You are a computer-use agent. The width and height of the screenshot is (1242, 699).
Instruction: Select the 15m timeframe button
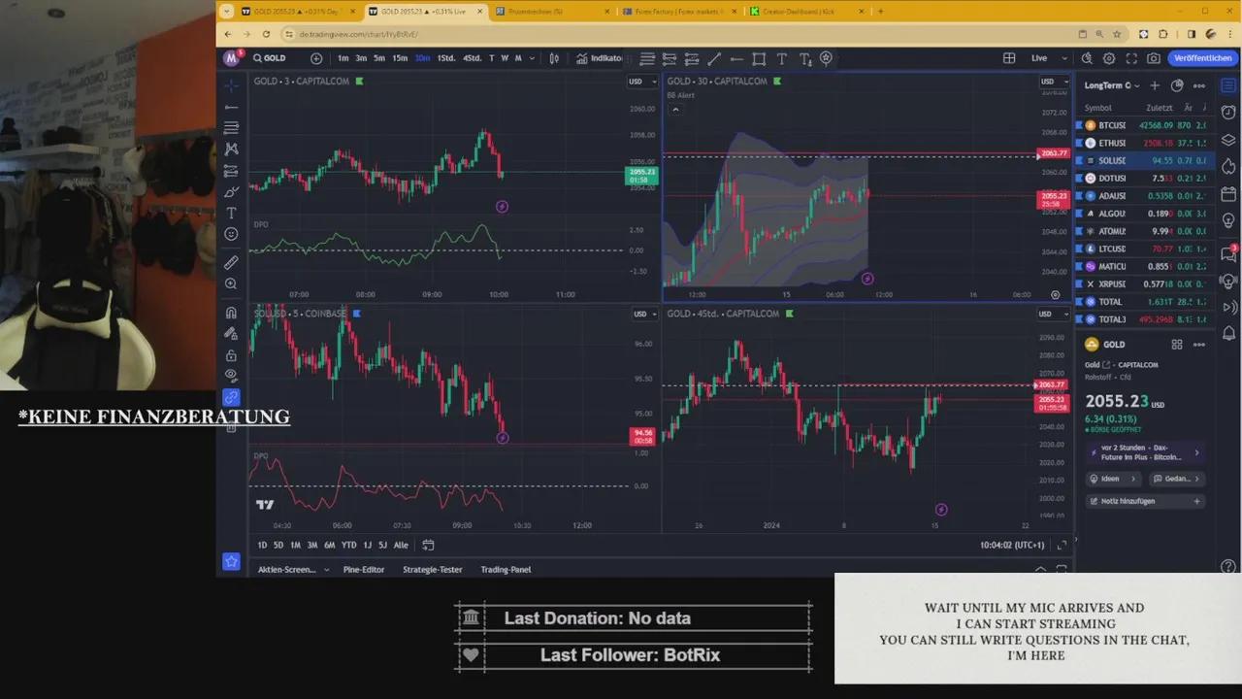pyautogui.click(x=400, y=58)
